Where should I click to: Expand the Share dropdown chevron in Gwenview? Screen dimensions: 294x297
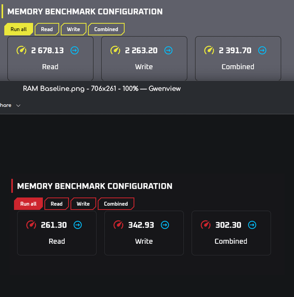(x=18, y=106)
